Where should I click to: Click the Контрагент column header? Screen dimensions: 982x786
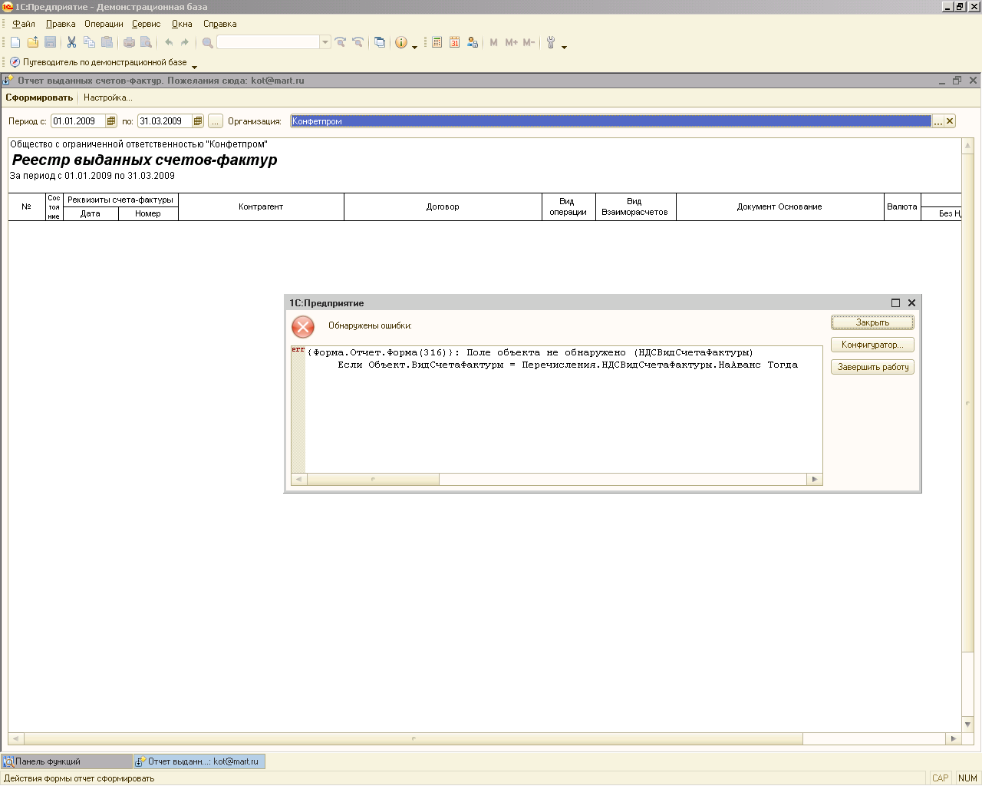pyautogui.click(x=261, y=206)
